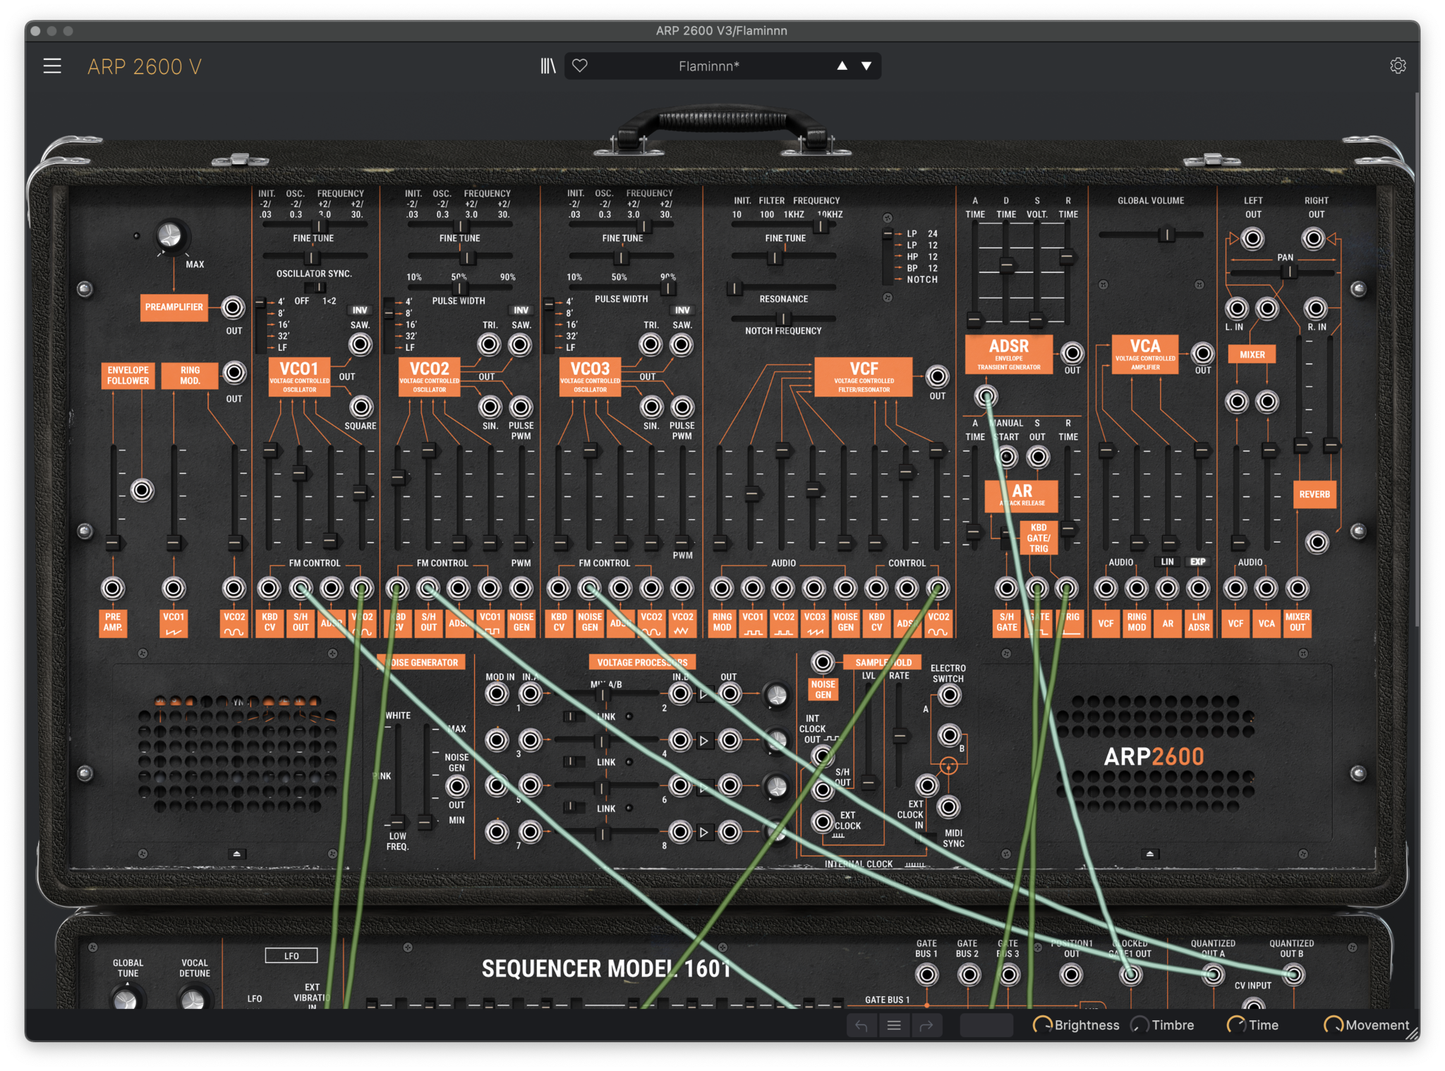Open the settings gear panel
The image size is (1445, 1071).
point(1398,66)
